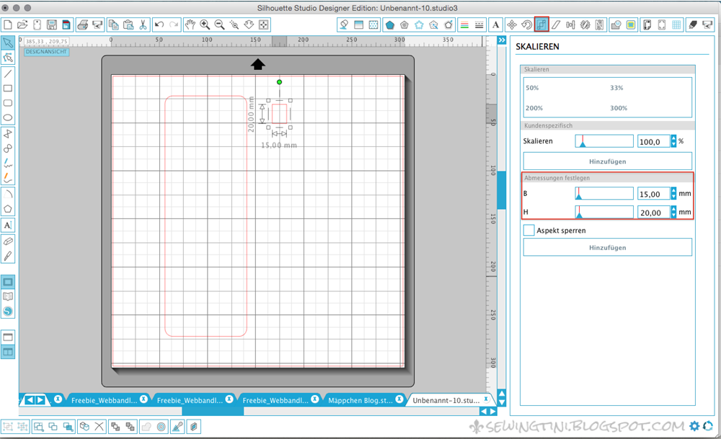721x439 pixels.
Task: Cut selection with the scissors icon
Action: click(143, 25)
